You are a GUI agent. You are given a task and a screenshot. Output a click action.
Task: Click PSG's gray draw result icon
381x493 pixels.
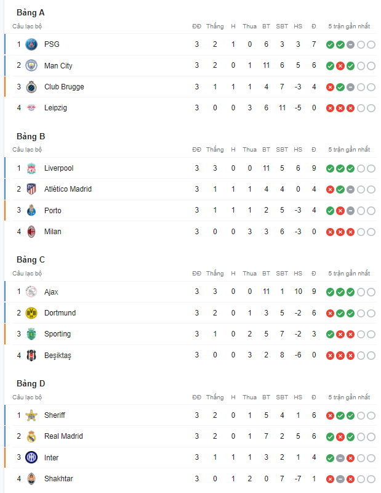point(351,44)
